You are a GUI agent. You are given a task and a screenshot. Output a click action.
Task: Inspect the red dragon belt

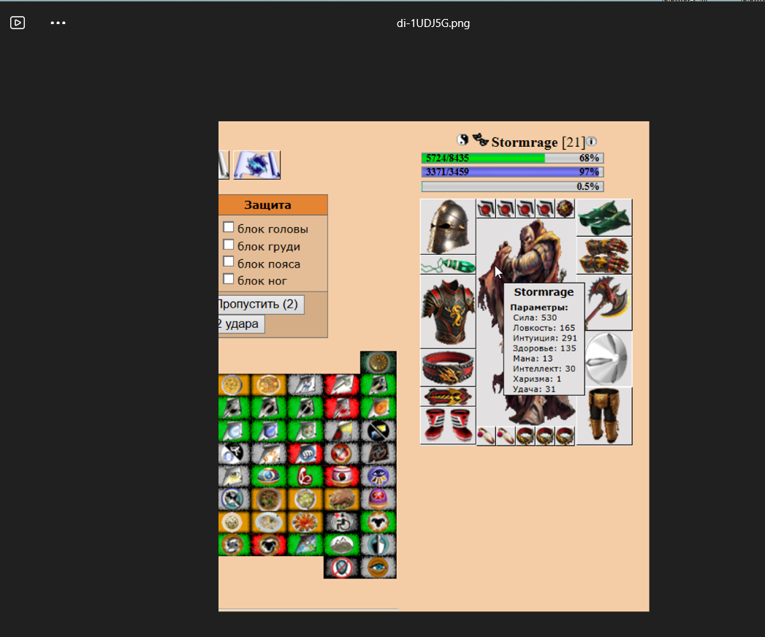pyautogui.click(x=448, y=367)
